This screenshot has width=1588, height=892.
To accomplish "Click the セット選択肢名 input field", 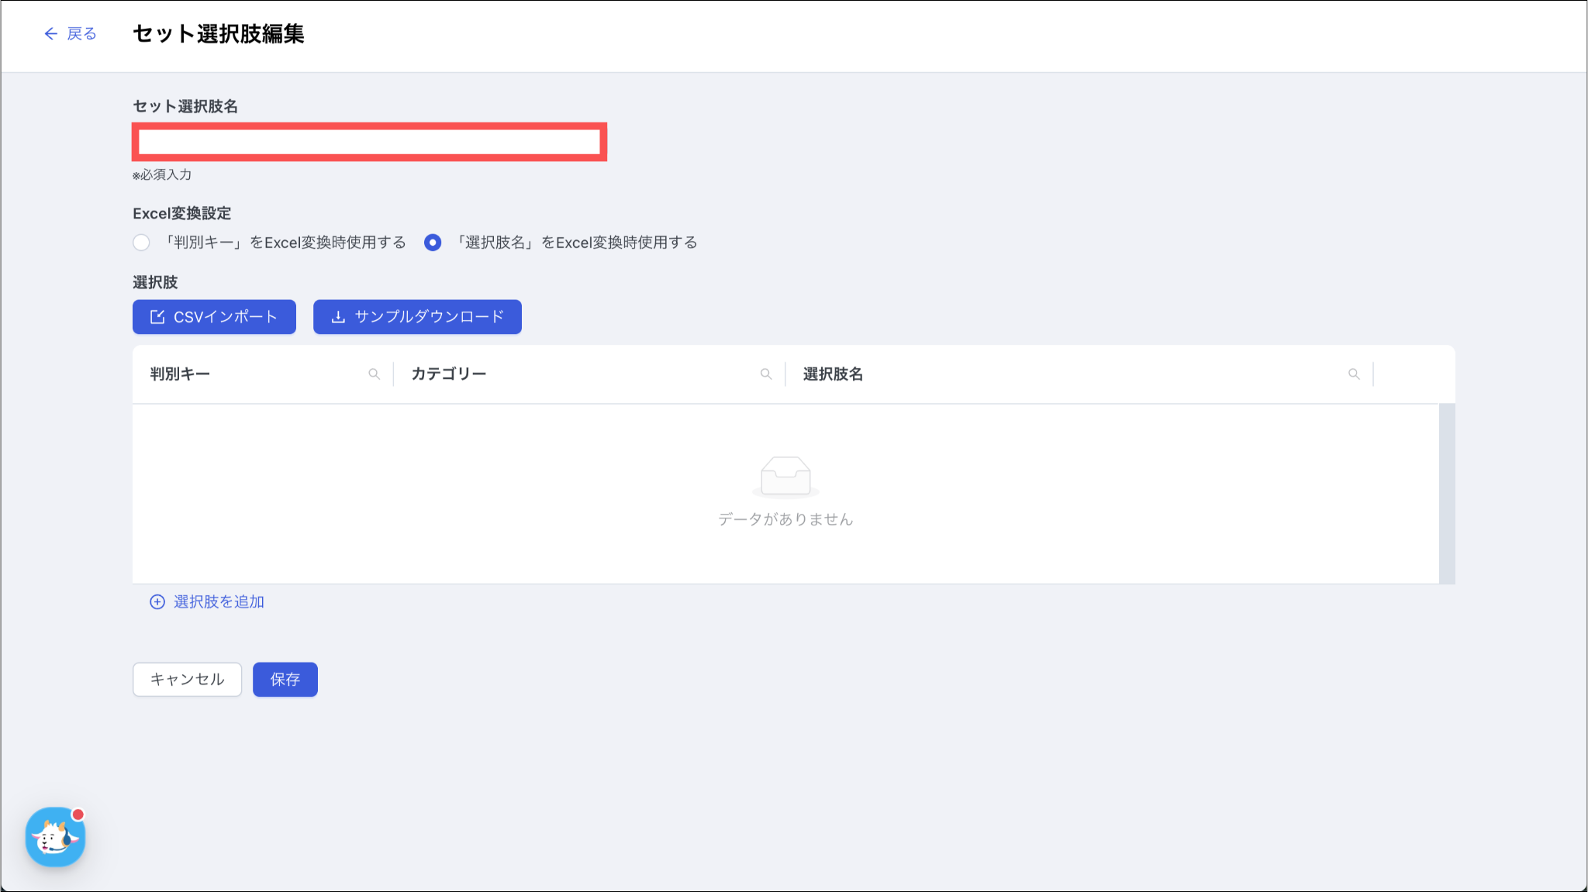I will click(x=369, y=142).
